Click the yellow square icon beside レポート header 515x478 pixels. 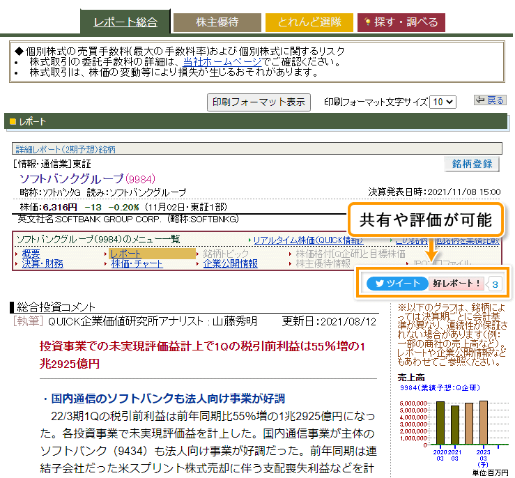[x=13, y=121]
